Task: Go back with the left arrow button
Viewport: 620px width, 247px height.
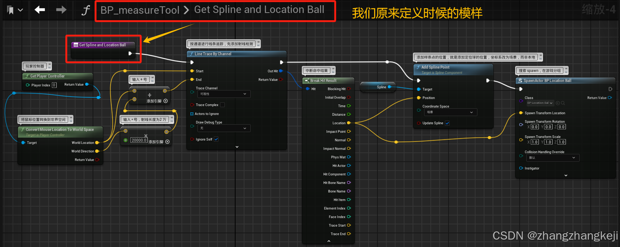Action: 40,10
